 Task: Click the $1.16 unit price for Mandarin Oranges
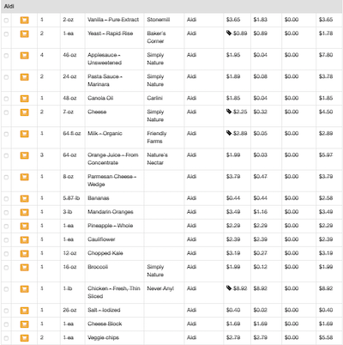pyautogui.click(x=261, y=212)
